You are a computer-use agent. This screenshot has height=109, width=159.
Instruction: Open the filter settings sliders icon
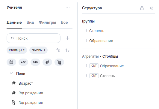click(58, 50)
